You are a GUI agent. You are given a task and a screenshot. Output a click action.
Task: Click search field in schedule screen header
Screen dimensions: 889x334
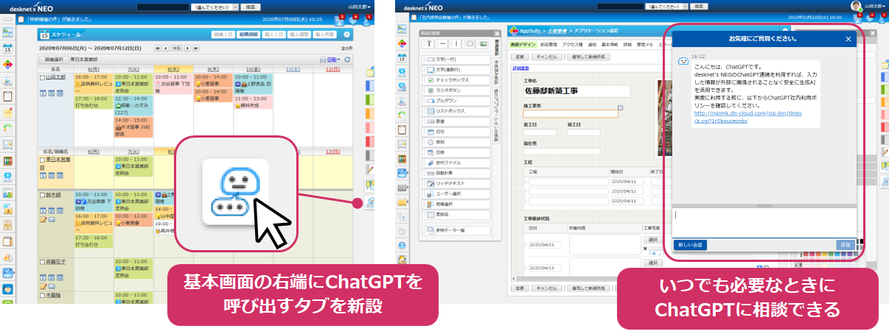[x=162, y=6]
